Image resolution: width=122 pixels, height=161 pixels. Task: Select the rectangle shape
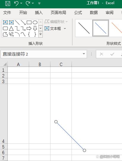pyautogui.click(x=29, y=22)
